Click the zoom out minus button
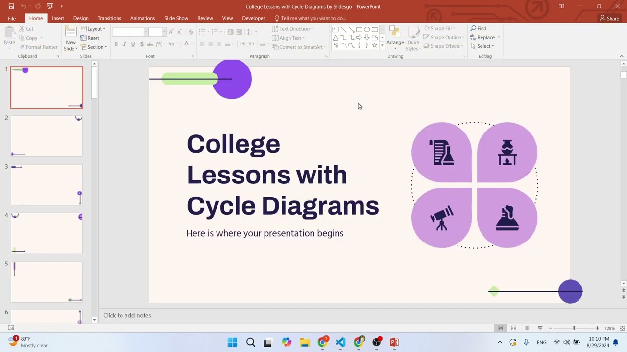This screenshot has width=627, height=352. tap(550, 328)
